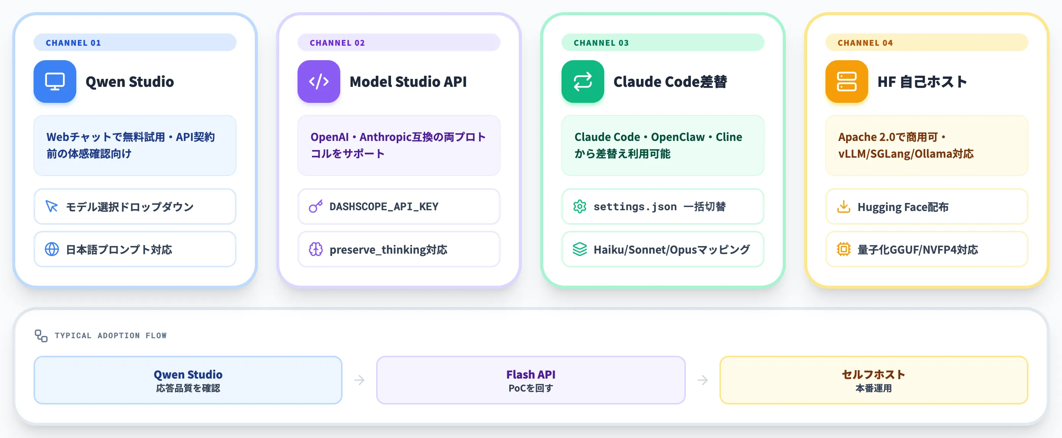Viewport: 1062px width, 438px height.
Task: Click the Claude Code差替 heading
Action: pyautogui.click(x=670, y=82)
